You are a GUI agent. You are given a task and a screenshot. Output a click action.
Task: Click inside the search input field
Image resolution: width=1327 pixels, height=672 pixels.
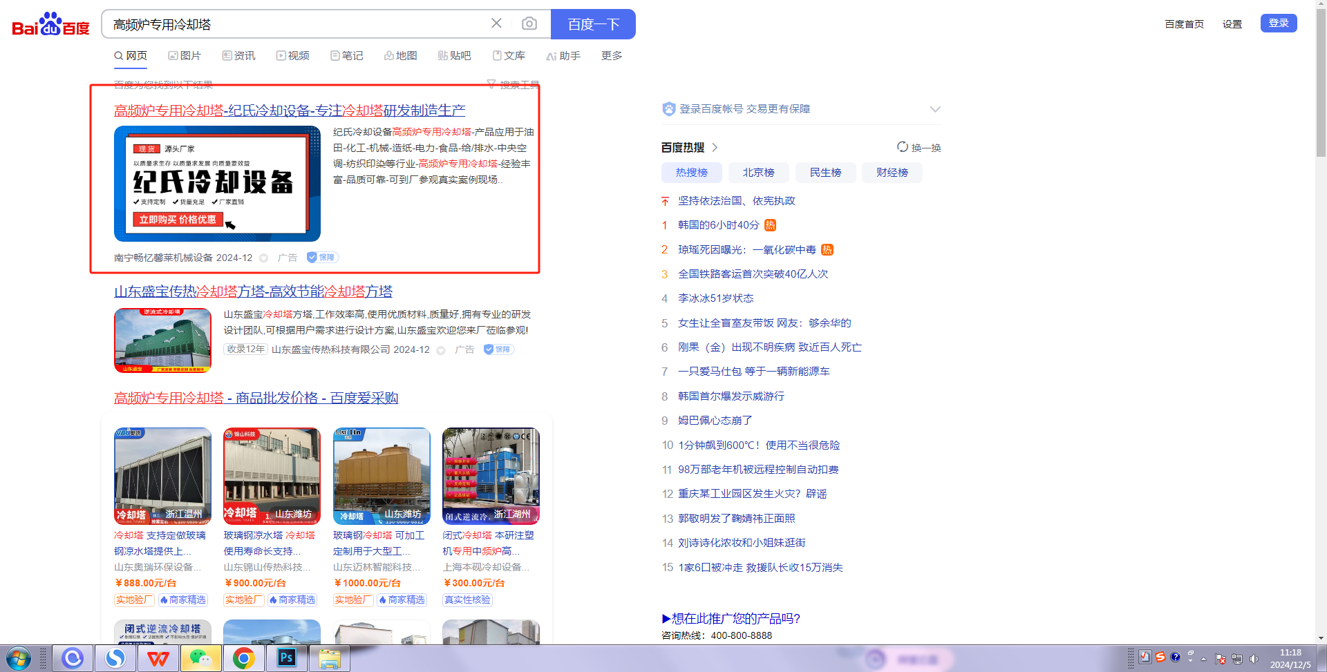pos(297,25)
